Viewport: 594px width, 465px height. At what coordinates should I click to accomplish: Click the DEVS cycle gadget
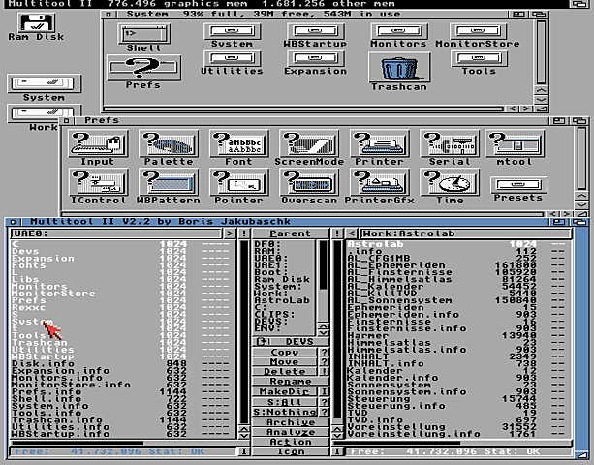coord(290,342)
